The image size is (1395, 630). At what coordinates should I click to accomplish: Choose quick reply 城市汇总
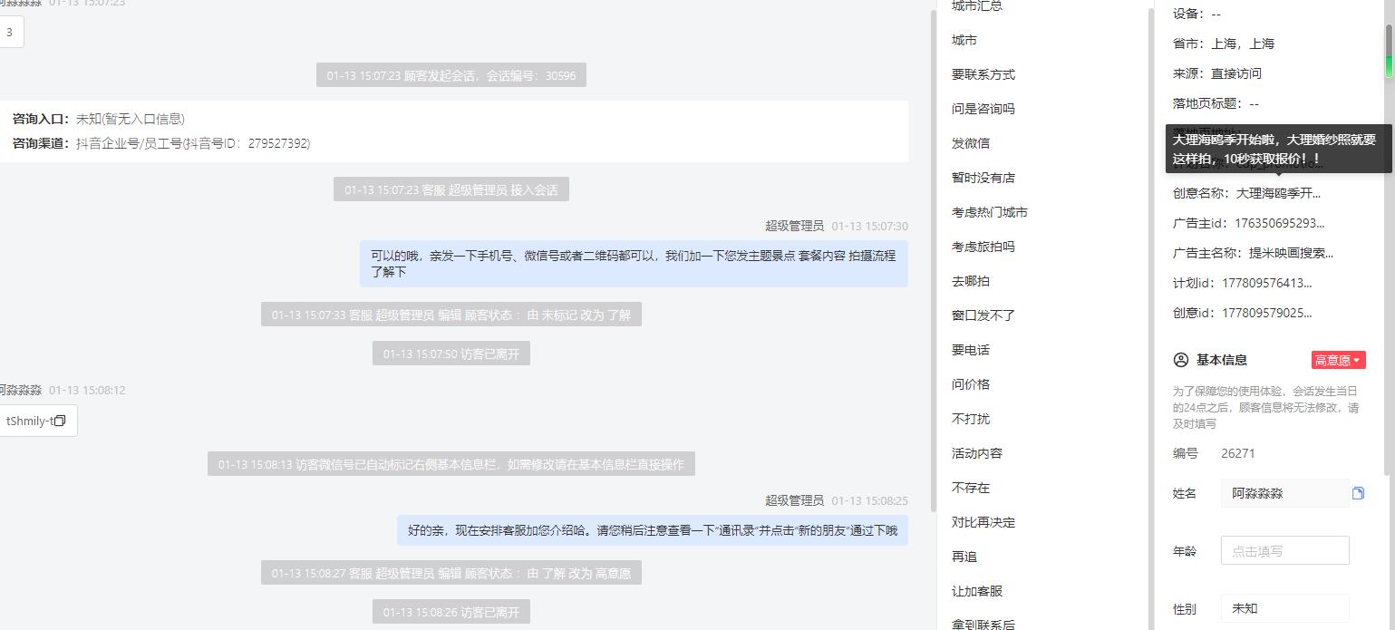coord(977,6)
